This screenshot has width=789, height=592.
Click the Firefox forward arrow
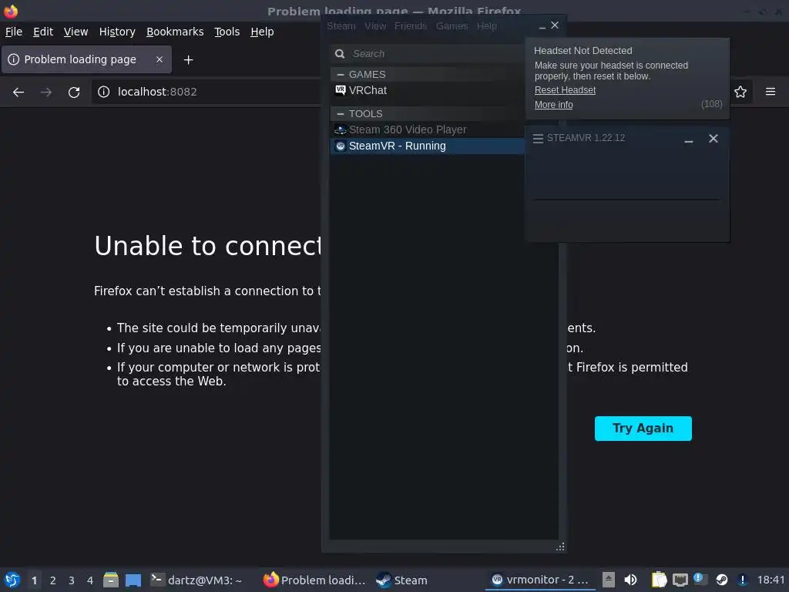(46, 92)
